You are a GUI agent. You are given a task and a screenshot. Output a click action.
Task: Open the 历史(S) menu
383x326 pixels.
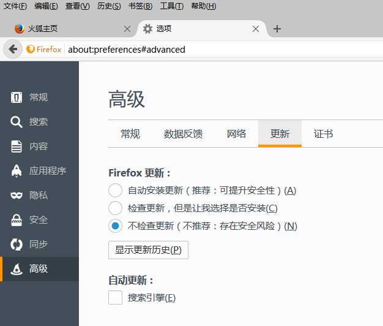[x=109, y=6]
